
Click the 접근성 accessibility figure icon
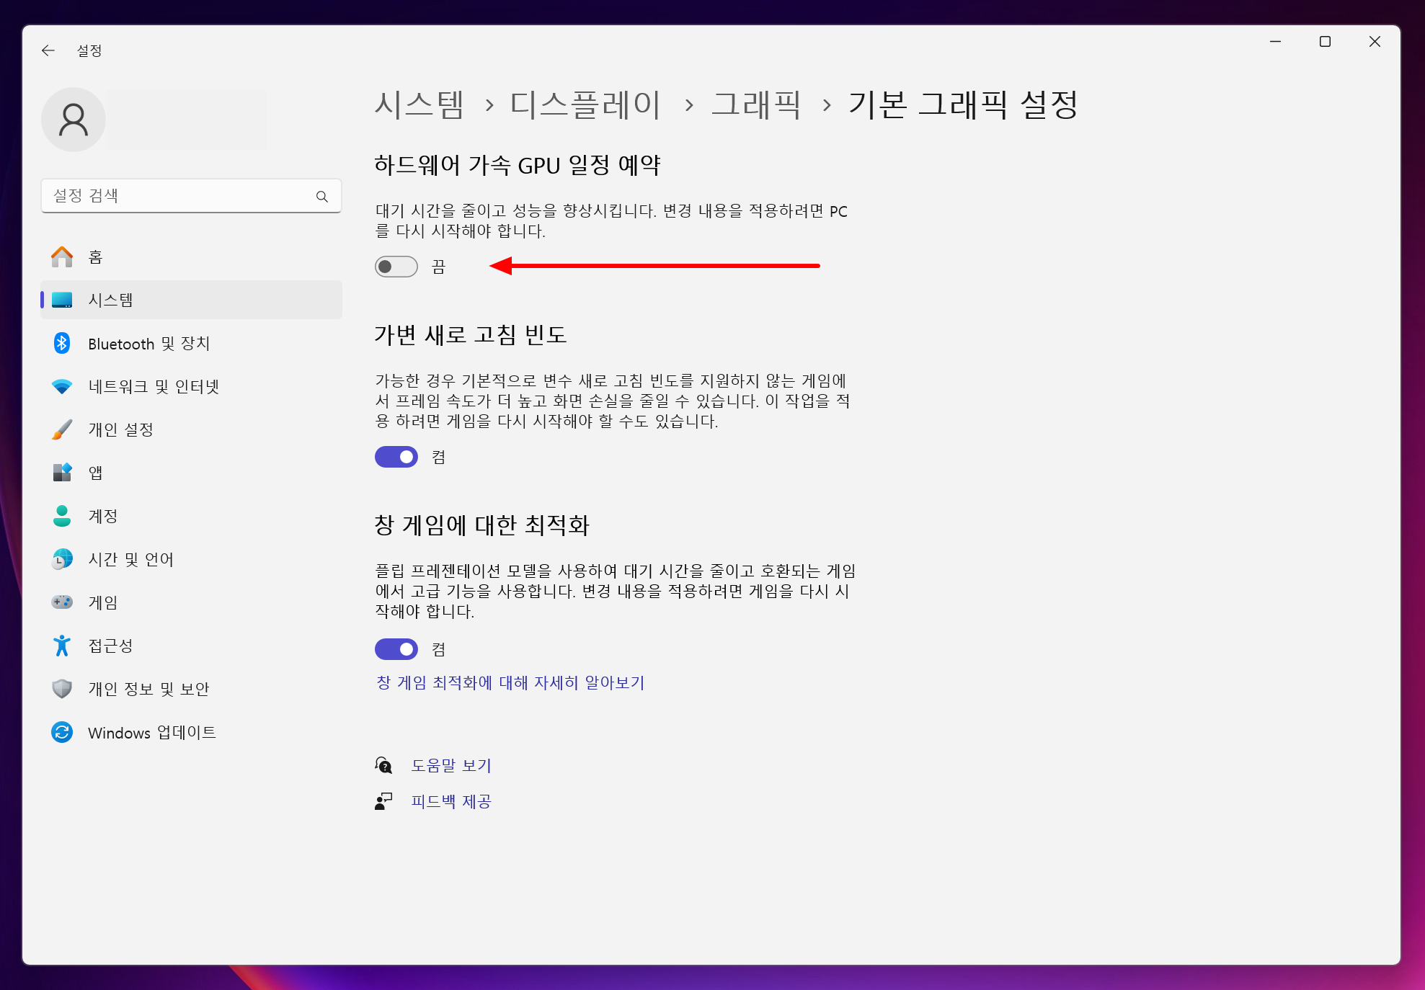62,646
